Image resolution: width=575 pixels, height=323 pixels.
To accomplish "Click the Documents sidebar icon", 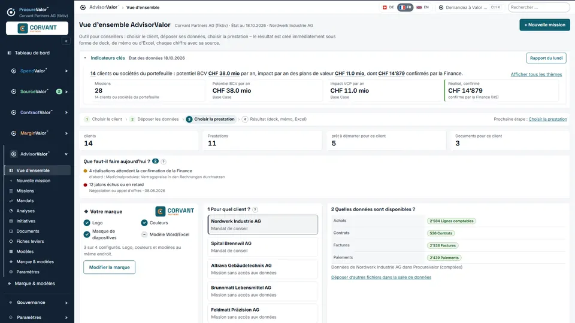I will point(11,231).
